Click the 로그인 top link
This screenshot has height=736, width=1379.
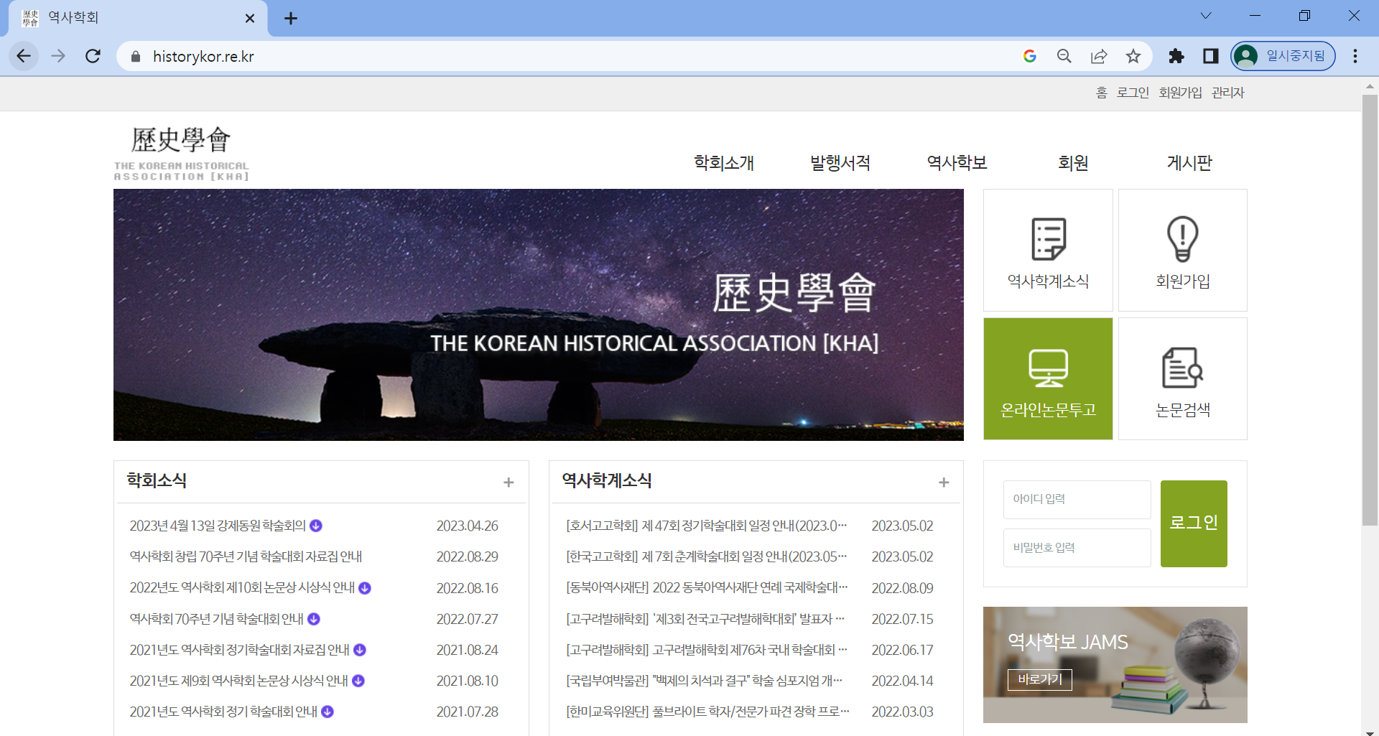pos(1133,93)
